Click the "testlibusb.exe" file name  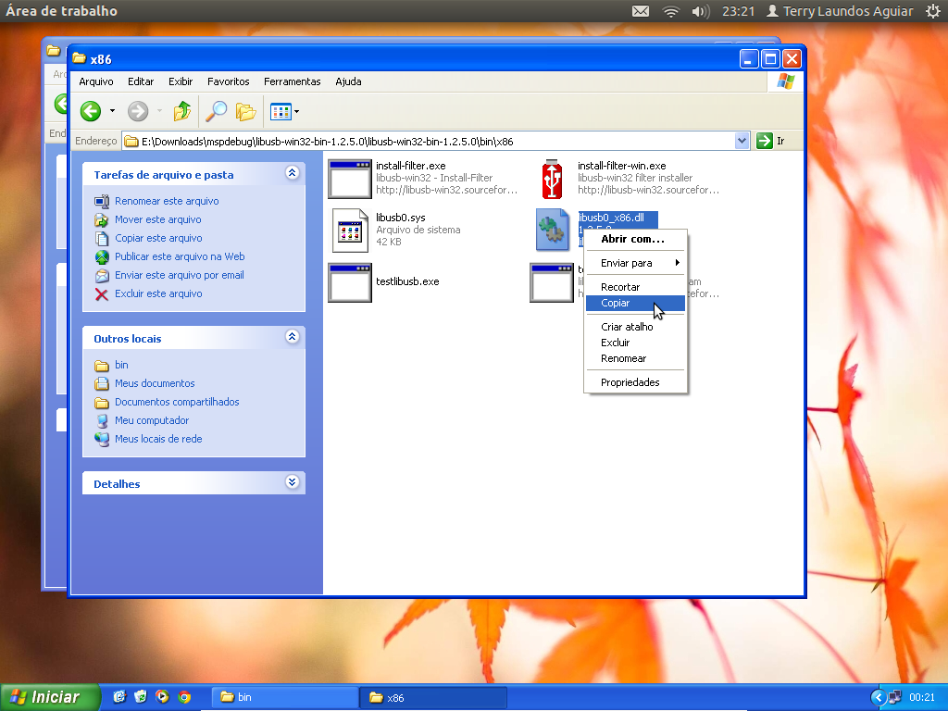pos(407,281)
